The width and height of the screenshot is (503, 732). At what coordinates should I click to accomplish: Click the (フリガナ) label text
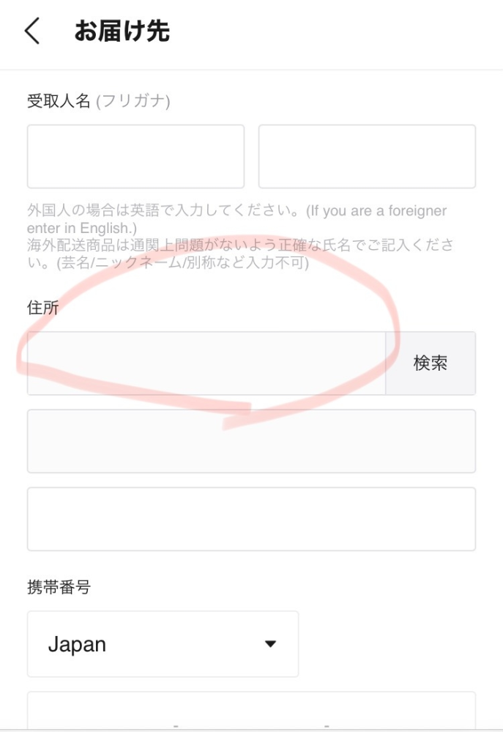(133, 101)
